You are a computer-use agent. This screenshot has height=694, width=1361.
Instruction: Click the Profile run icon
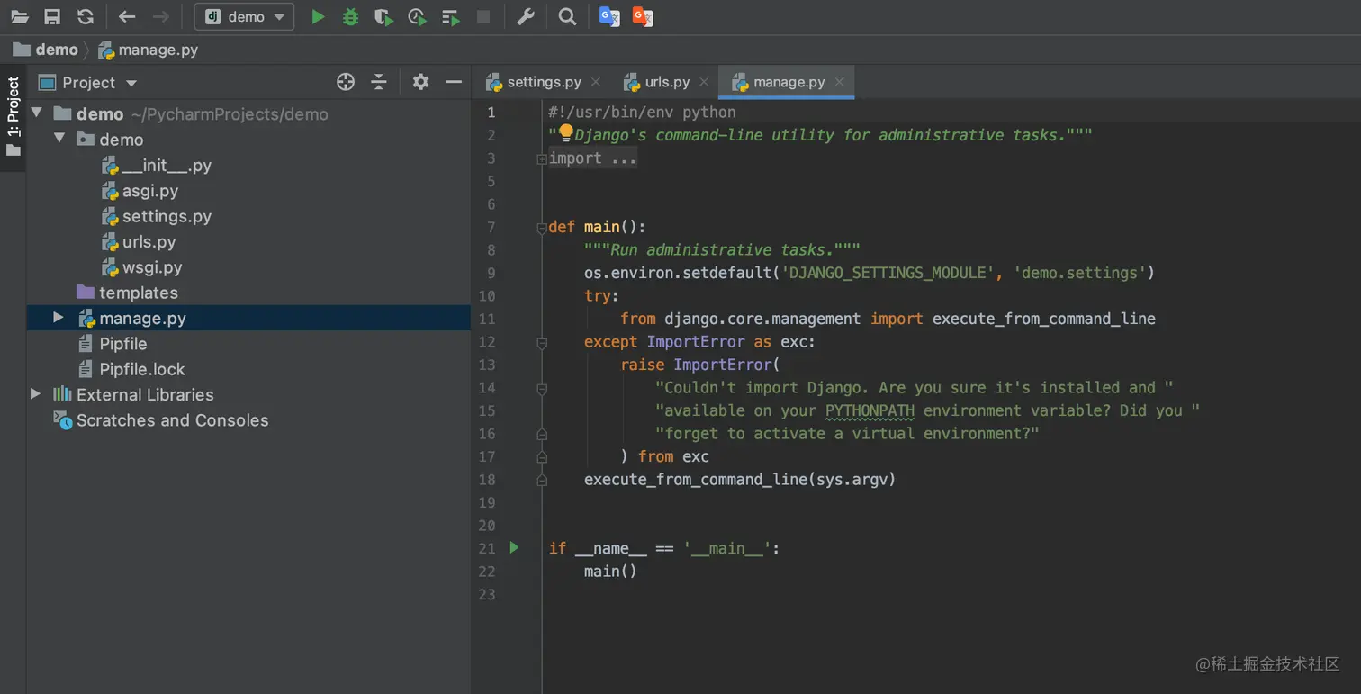click(x=417, y=16)
